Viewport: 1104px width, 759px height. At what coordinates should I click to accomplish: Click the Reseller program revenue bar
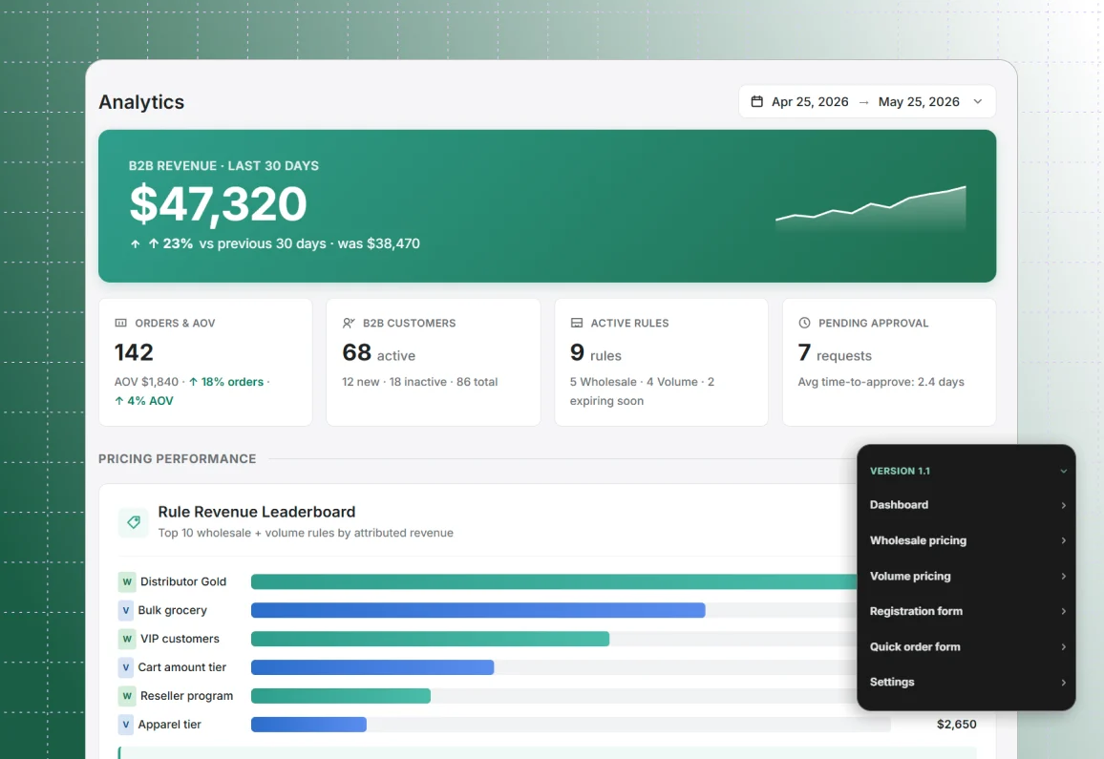click(341, 696)
